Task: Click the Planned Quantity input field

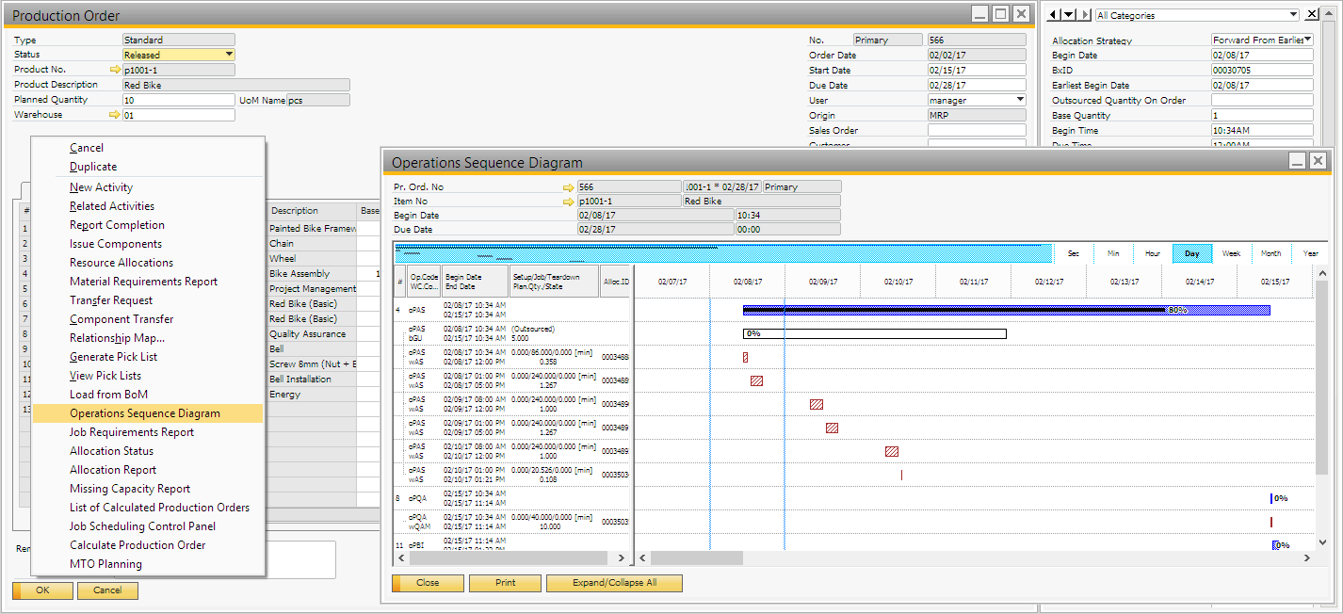Action: pos(179,100)
